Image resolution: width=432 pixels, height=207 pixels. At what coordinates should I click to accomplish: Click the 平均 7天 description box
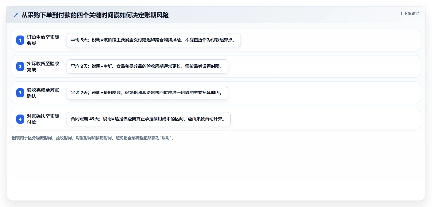[x=147, y=93]
